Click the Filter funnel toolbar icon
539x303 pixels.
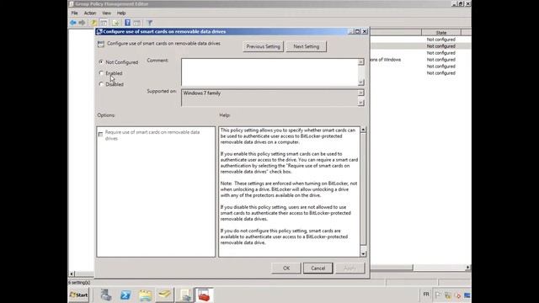coord(150,23)
